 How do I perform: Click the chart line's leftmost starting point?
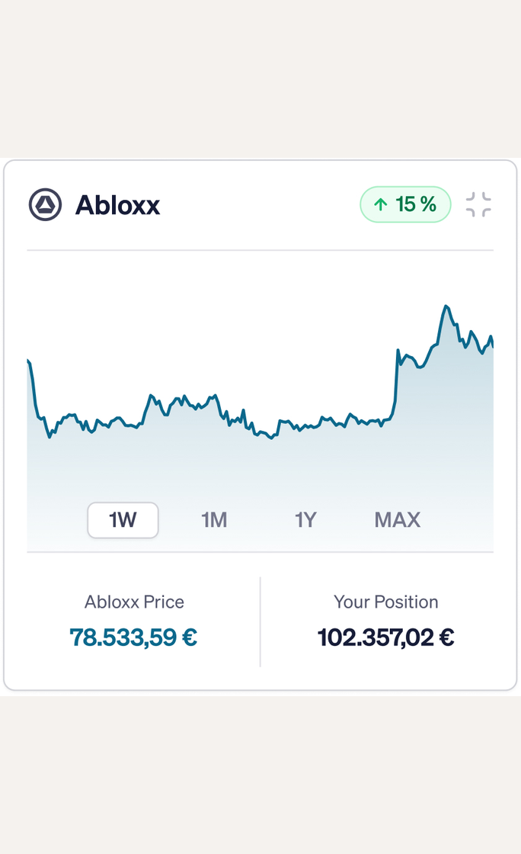tap(28, 361)
